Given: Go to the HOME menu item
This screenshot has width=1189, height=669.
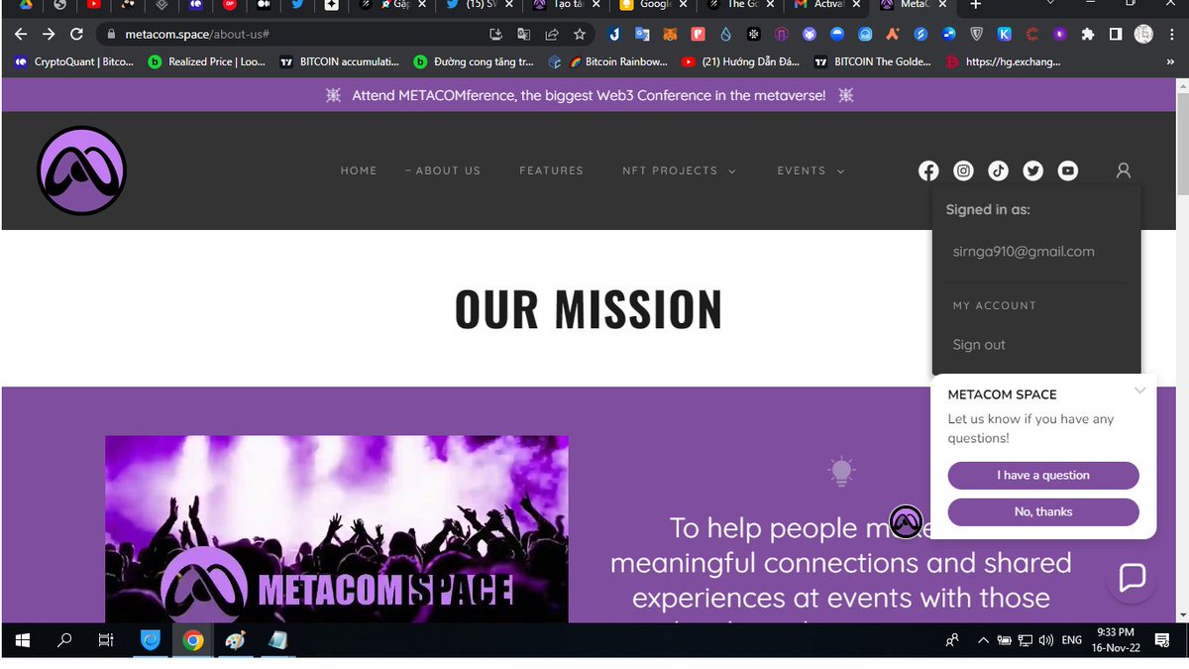Looking at the screenshot, I should (x=359, y=170).
